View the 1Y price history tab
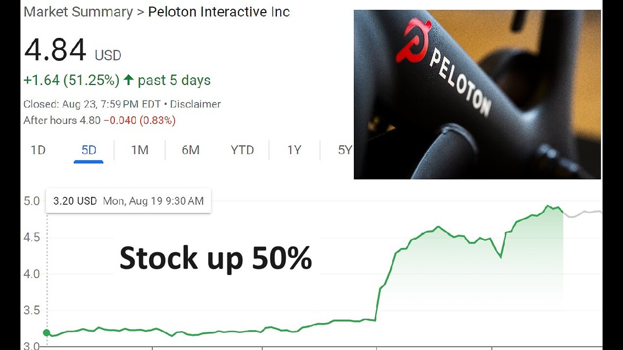The height and width of the screenshot is (350, 623). (x=294, y=150)
